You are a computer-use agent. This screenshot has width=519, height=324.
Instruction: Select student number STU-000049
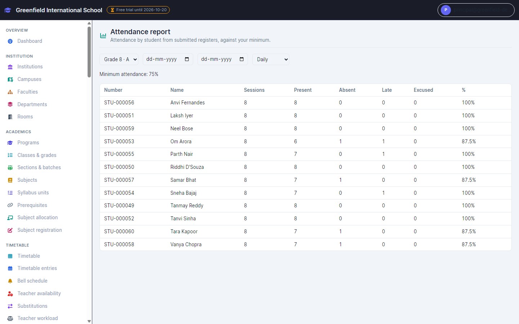(119, 206)
